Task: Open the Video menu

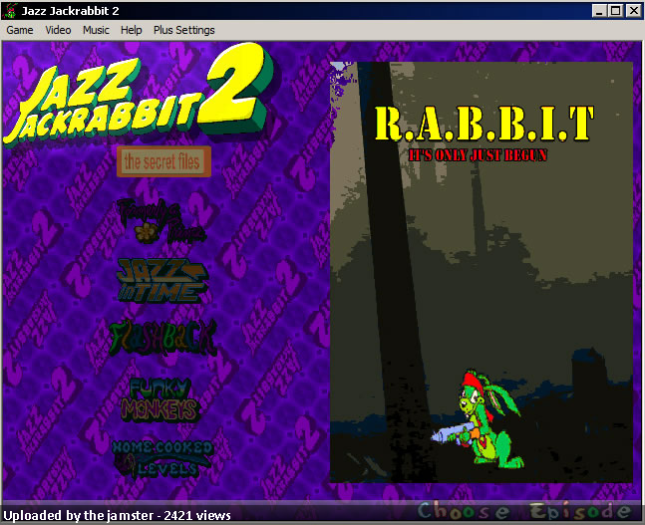Action: point(58,30)
